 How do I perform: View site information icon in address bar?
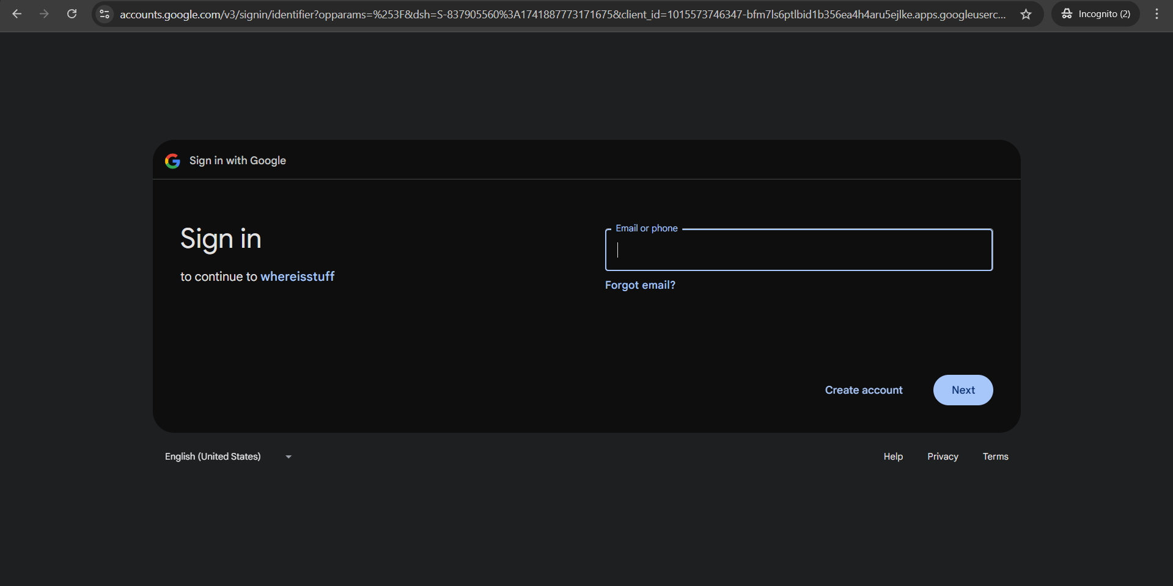[105, 13]
